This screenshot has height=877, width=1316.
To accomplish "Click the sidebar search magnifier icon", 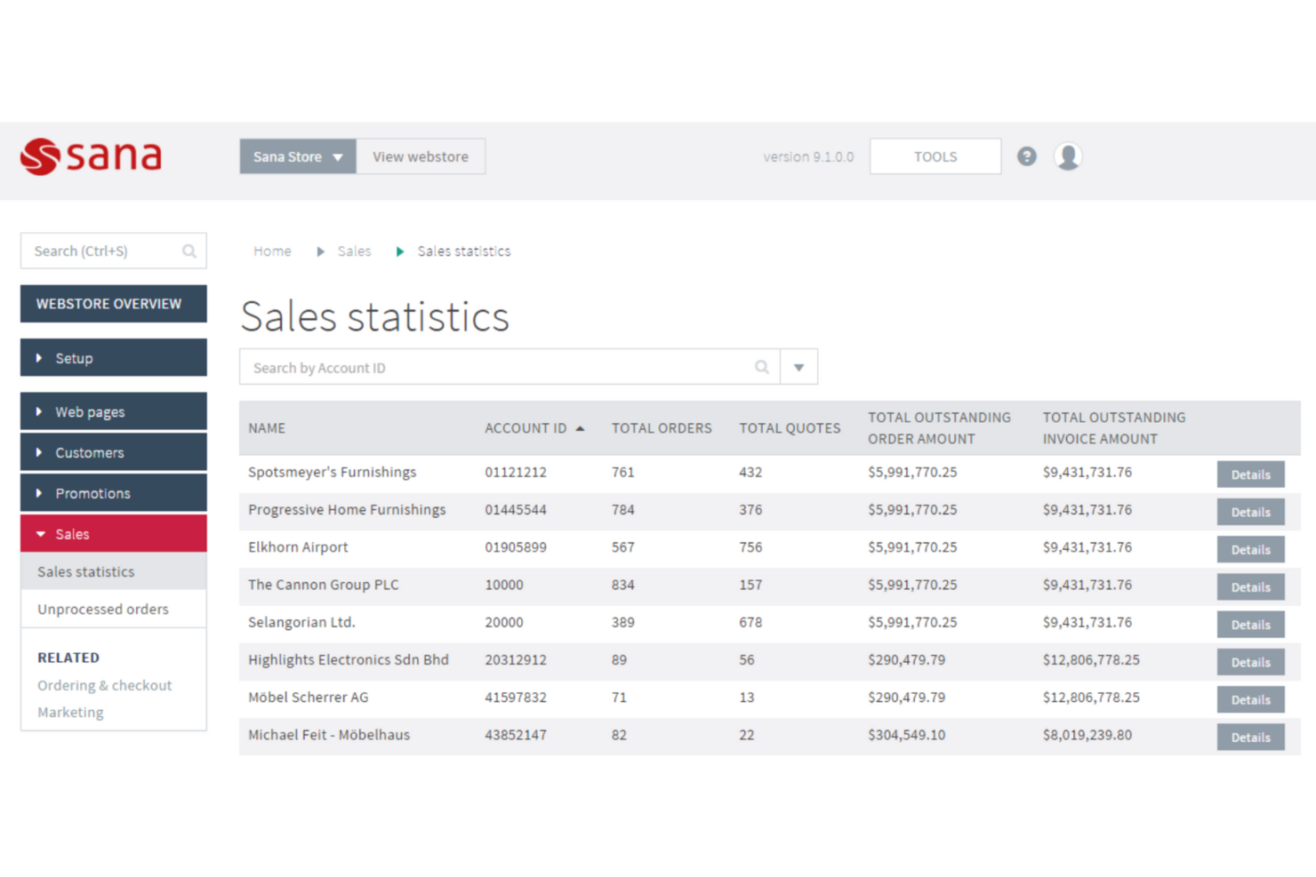I will tap(189, 251).
